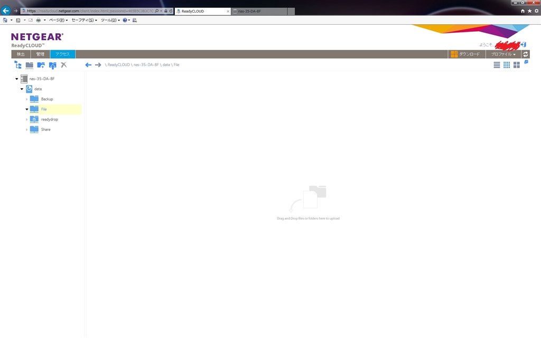Open the プロファイル dropdown menu
The height and width of the screenshot is (338, 541).
pos(503,54)
